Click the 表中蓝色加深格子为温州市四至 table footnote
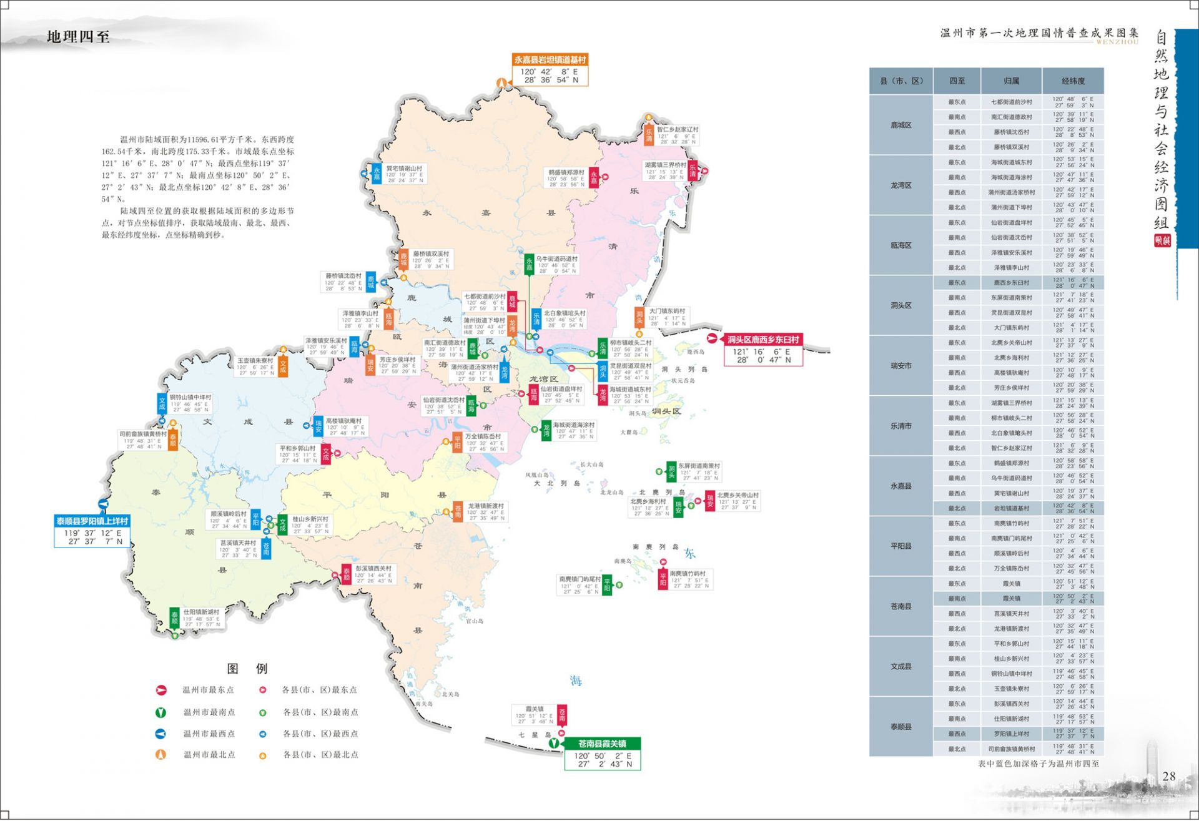Screen dimensions: 1199x821 1039,764
